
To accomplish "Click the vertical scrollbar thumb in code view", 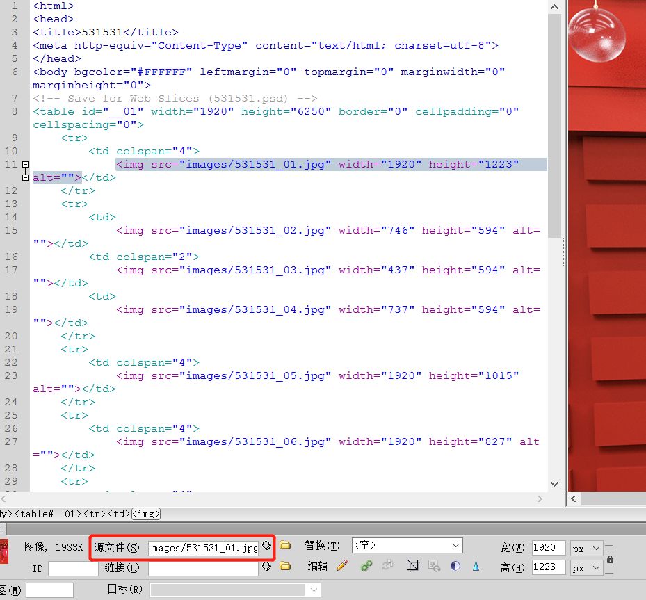I will click(554, 126).
